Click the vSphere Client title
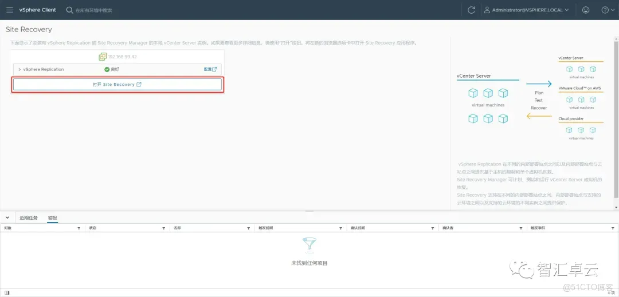619x297 pixels. (37, 10)
